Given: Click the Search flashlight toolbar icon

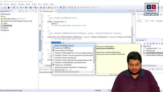Looking at the screenshot, I should click(x=55, y=7).
